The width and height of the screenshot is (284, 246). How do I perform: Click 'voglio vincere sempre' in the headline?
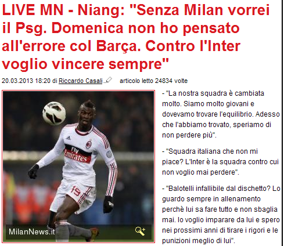[85, 64]
